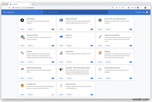Bookmark this page with the star icon
152x102 pixels.
(x=113, y=8)
